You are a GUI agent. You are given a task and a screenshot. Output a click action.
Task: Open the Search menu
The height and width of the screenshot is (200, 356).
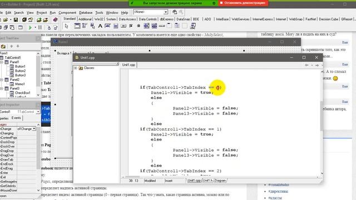19,12
